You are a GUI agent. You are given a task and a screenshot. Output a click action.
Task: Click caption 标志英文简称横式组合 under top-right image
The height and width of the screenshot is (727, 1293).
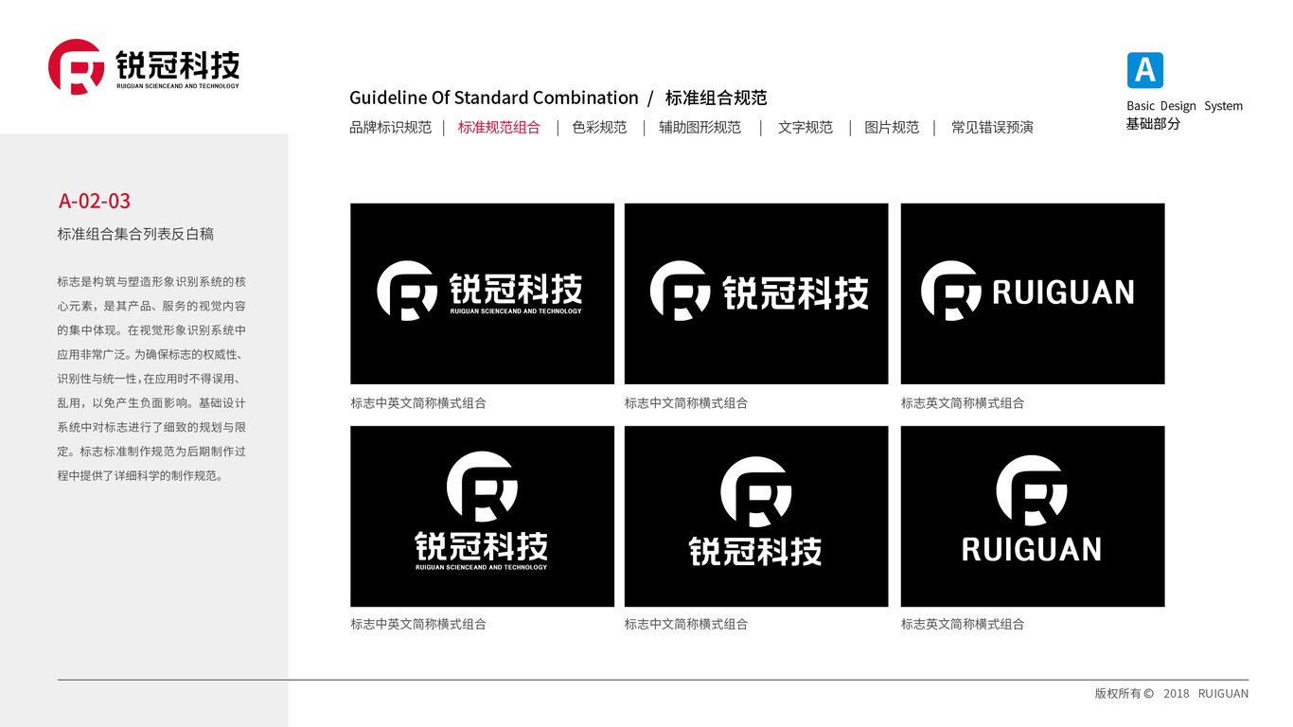[963, 403]
